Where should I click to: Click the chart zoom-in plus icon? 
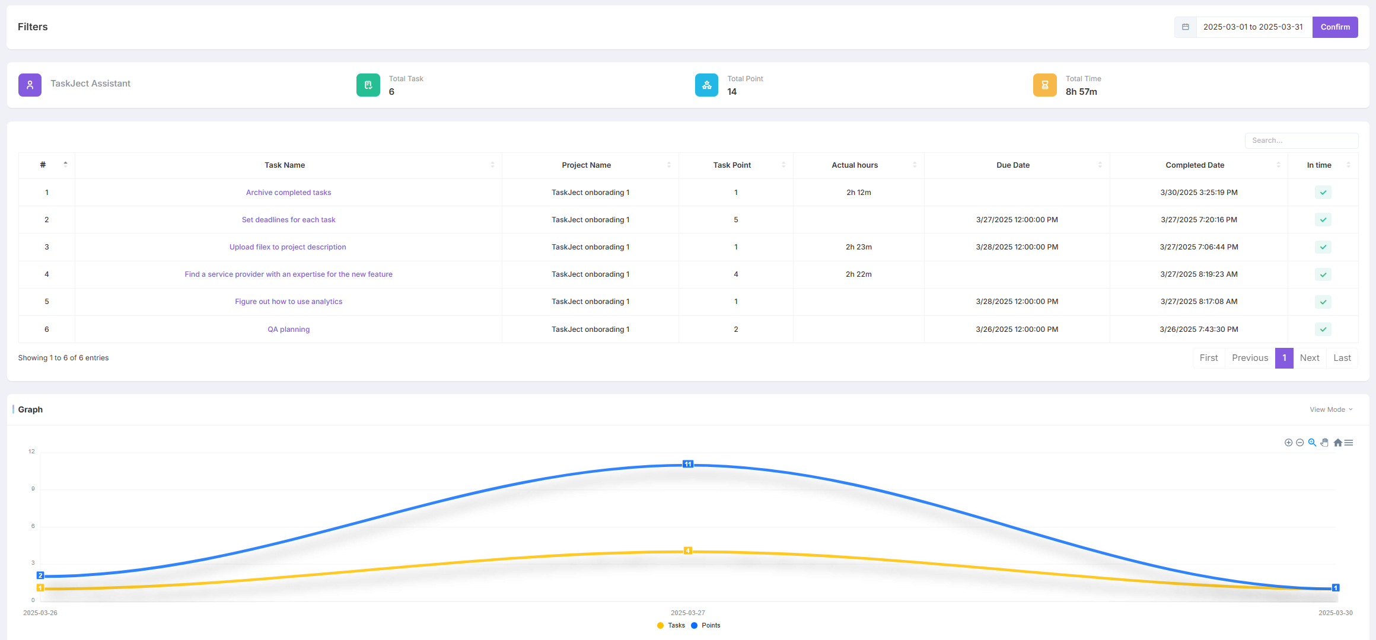pyautogui.click(x=1288, y=443)
